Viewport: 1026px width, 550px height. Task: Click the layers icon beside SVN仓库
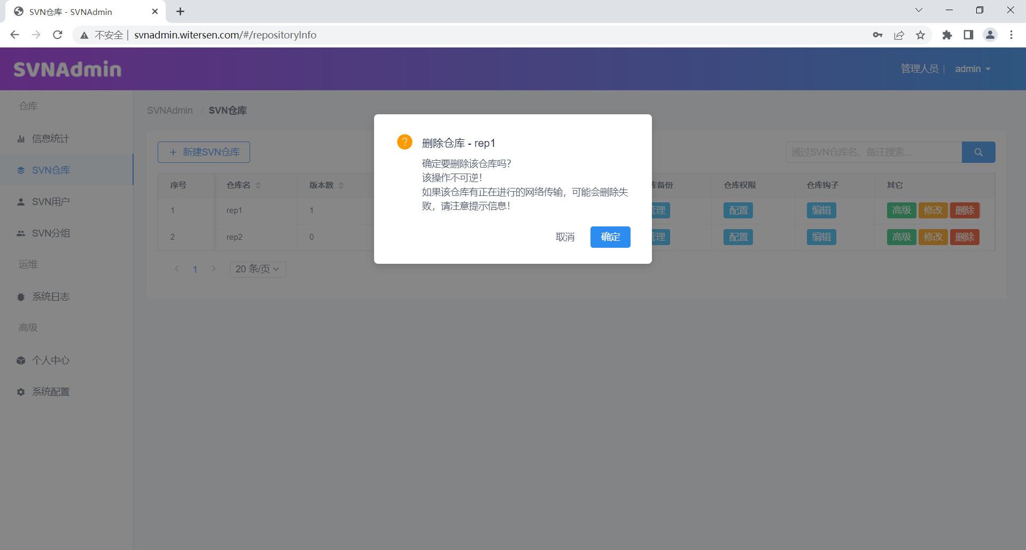21,170
